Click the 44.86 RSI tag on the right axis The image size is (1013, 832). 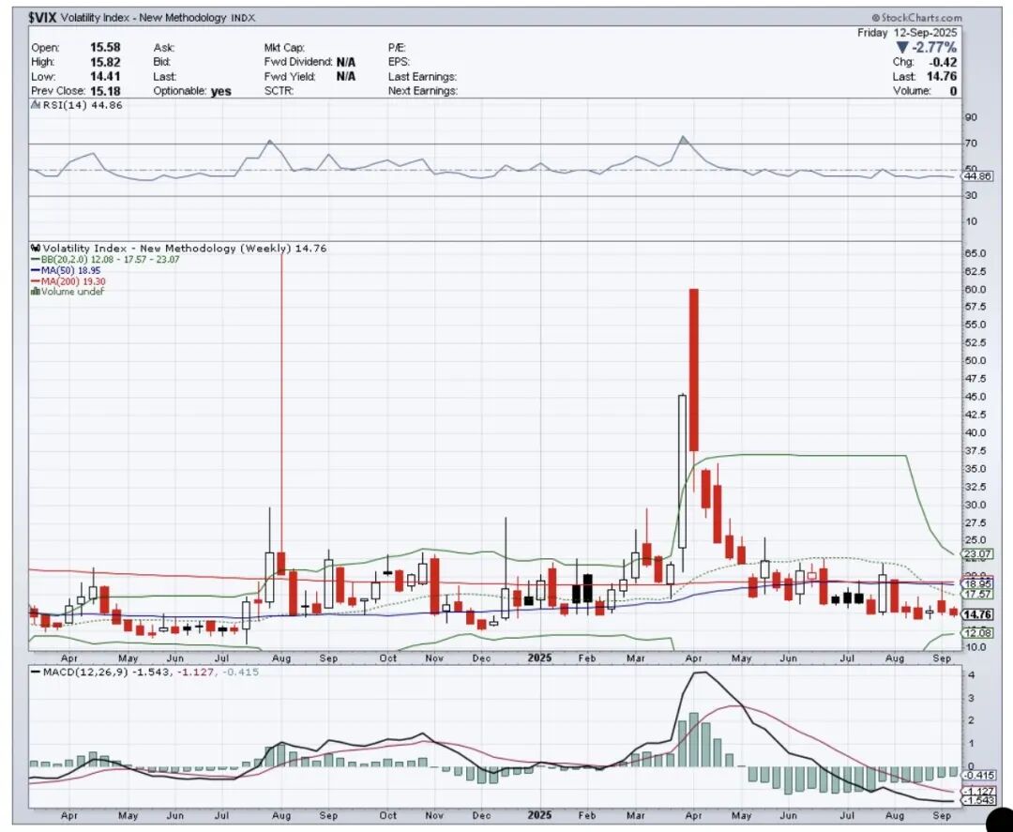[x=977, y=176]
